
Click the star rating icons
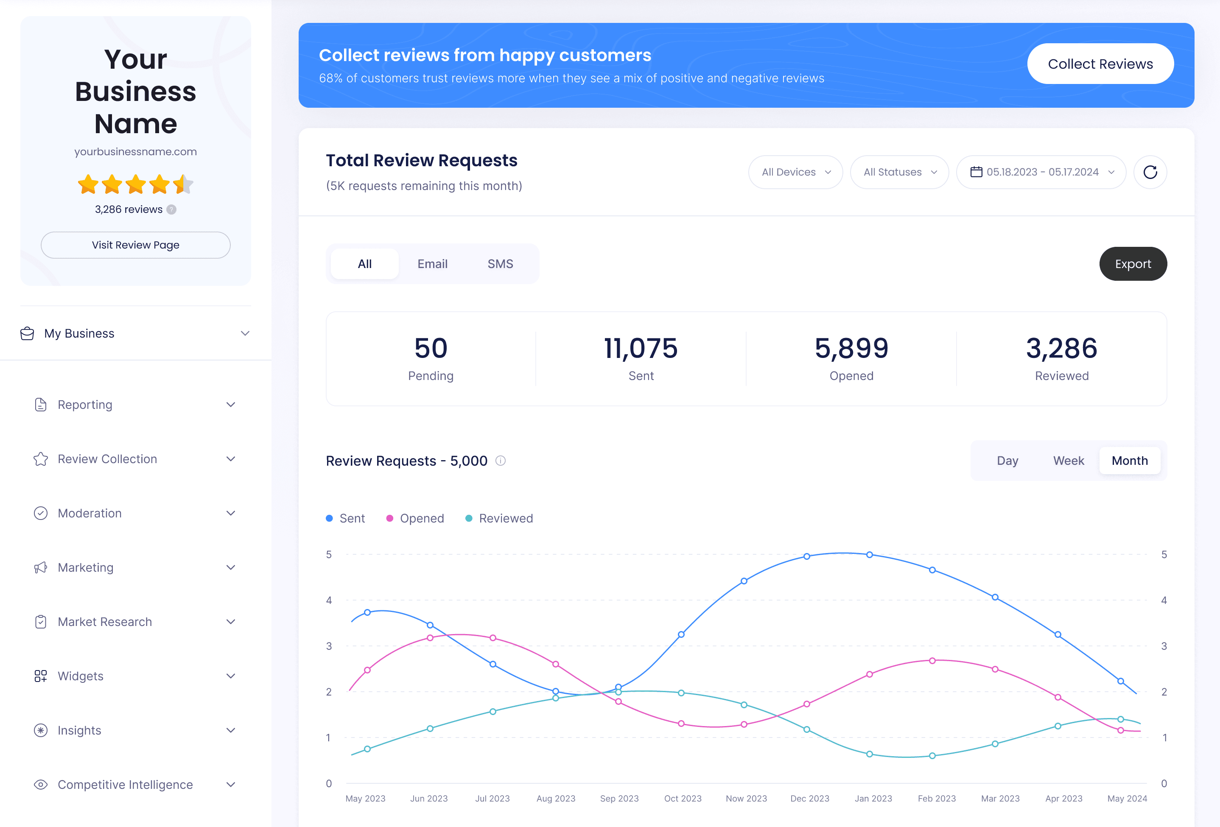pyautogui.click(x=135, y=184)
